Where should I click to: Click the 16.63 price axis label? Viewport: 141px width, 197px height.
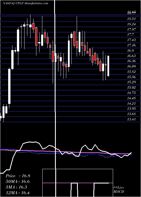click(132, 56)
